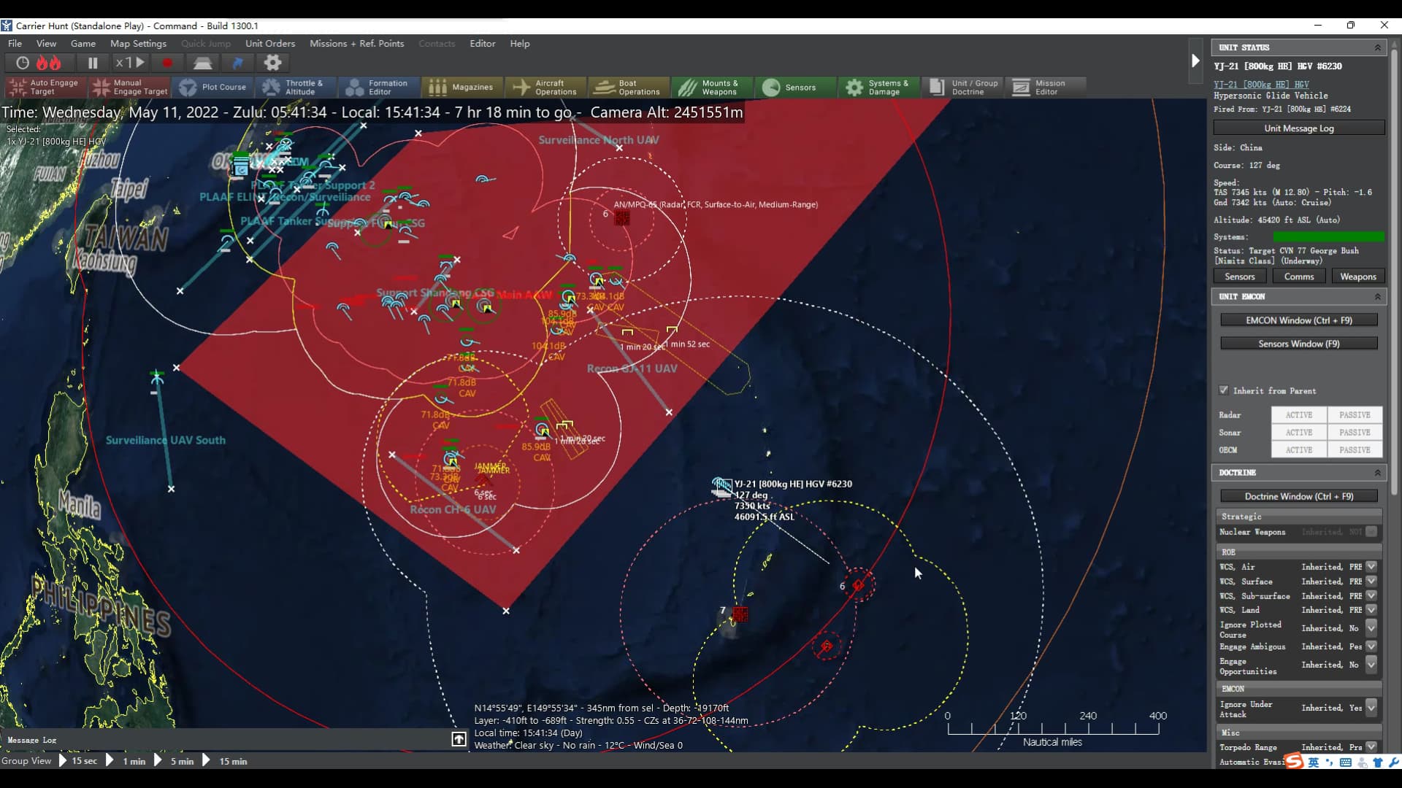
Task: Open the Engage Ambigous dropdown
Action: click(x=1371, y=646)
